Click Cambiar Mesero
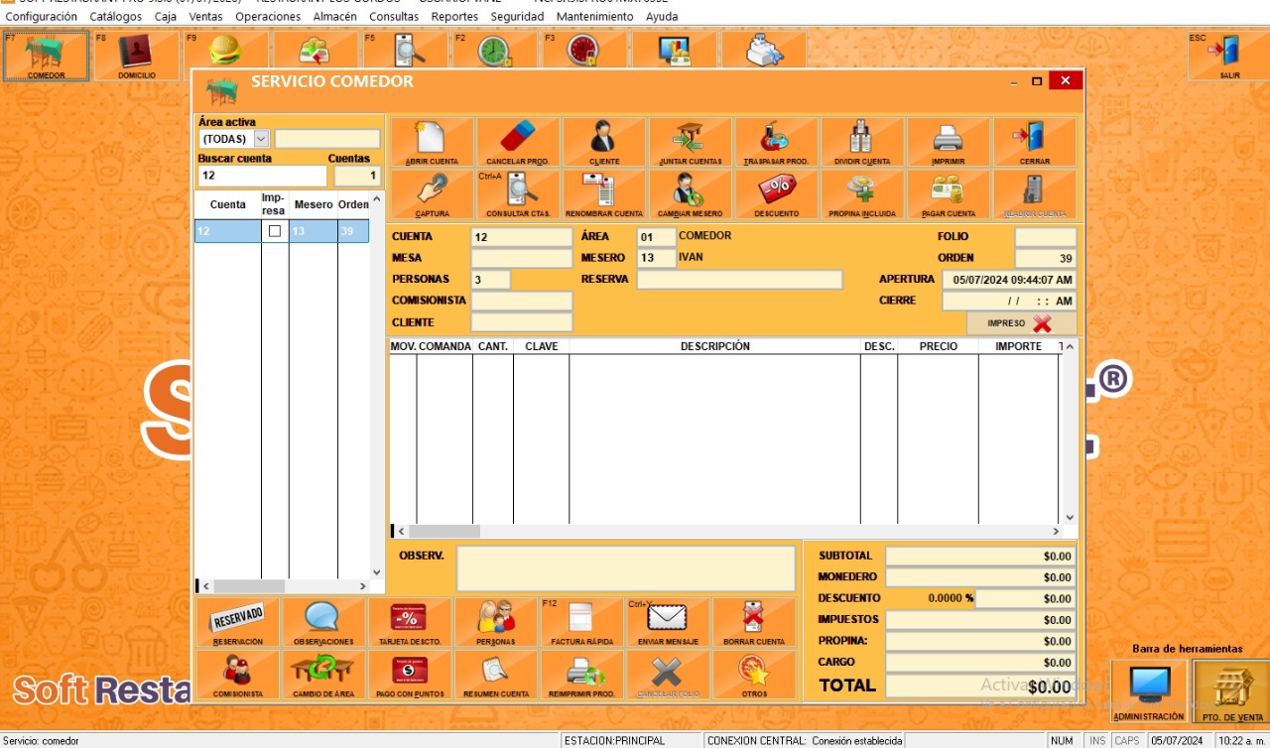 tap(691, 194)
